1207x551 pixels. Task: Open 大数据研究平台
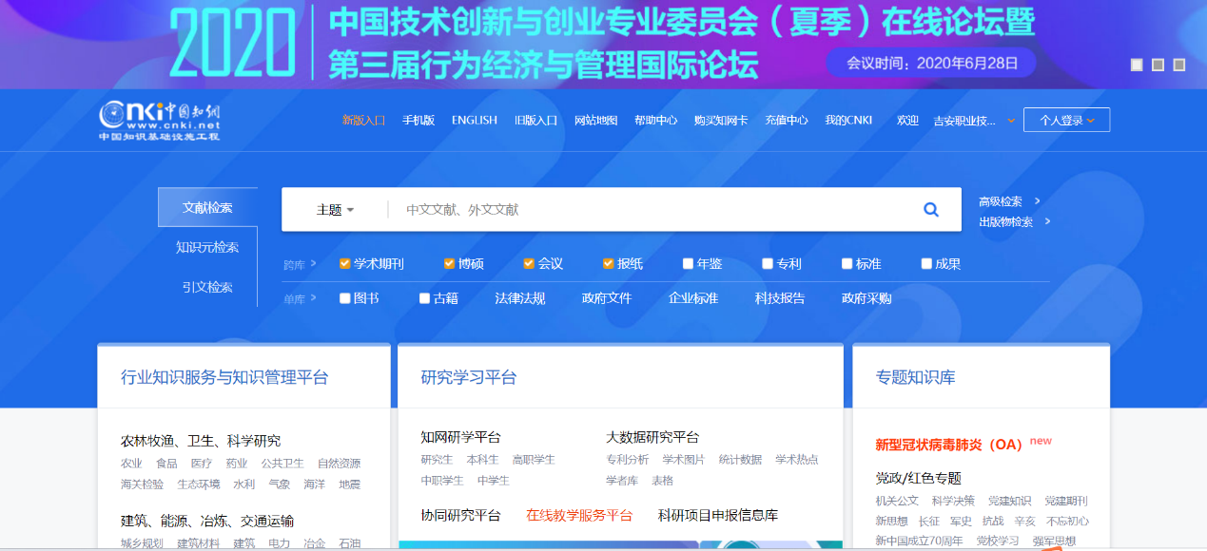652,437
